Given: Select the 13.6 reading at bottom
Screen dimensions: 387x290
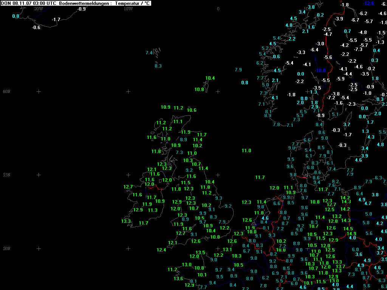Looking at the screenshot, I should pyautogui.click(x=178, y=279).
